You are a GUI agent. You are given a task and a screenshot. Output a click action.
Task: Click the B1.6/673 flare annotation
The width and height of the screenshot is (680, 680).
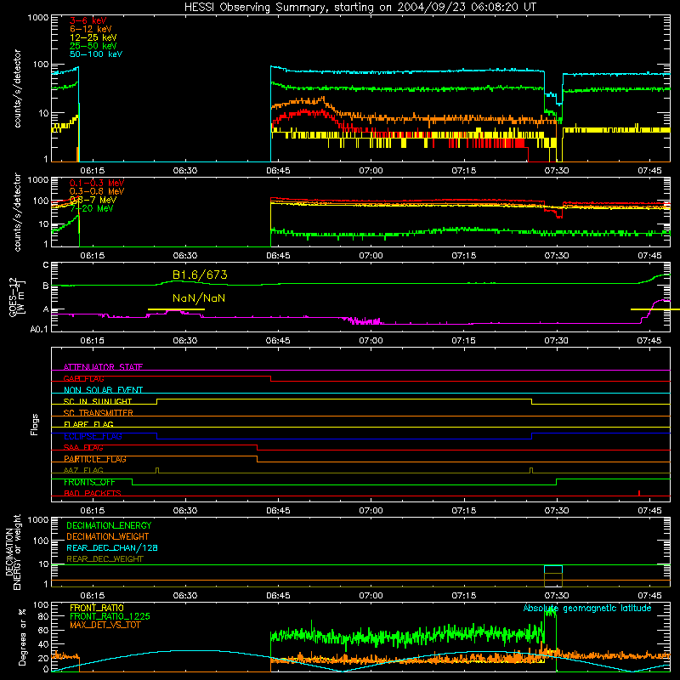click(x=200, y=275)
